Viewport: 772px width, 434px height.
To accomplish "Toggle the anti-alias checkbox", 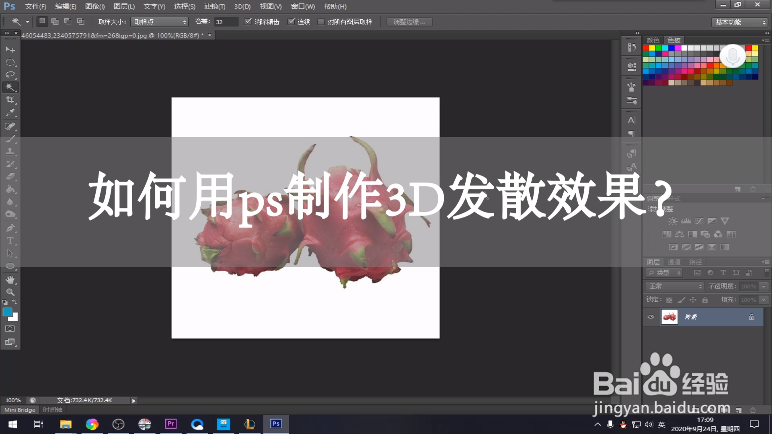I will [248, 22].
